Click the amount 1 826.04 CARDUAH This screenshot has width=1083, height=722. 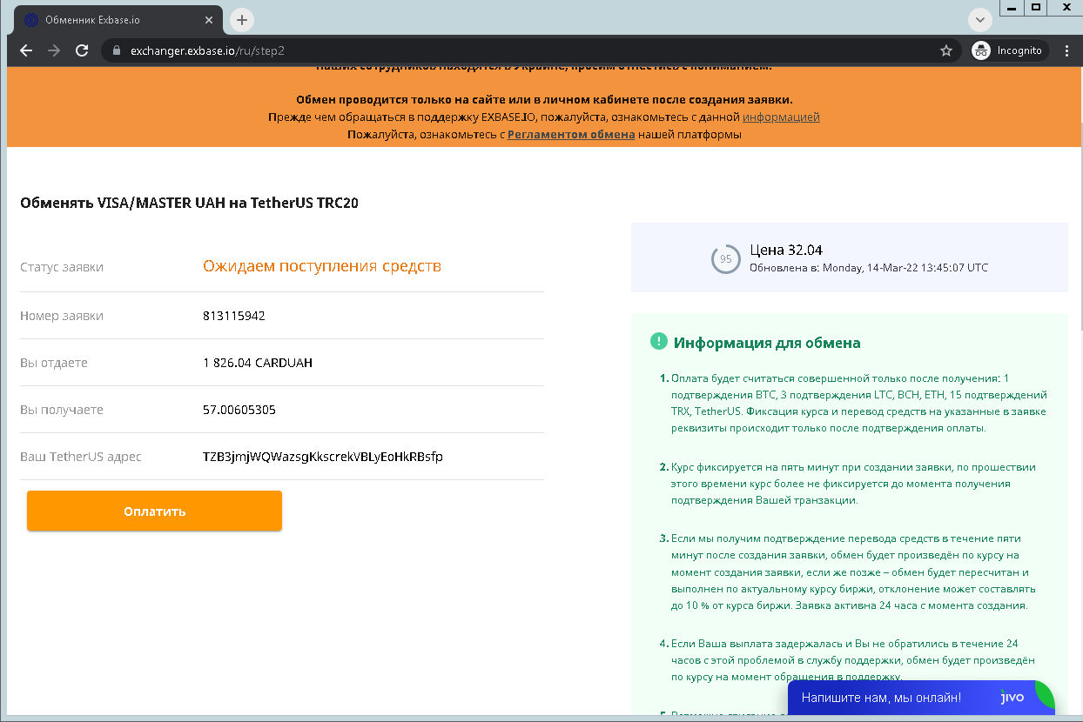[x=258, y=363]
